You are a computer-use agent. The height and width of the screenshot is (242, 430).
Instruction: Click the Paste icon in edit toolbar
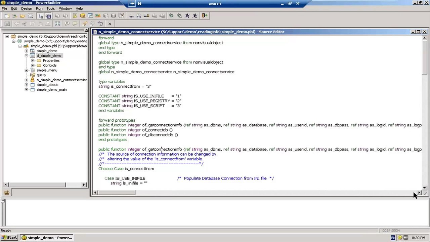[40, 24]
